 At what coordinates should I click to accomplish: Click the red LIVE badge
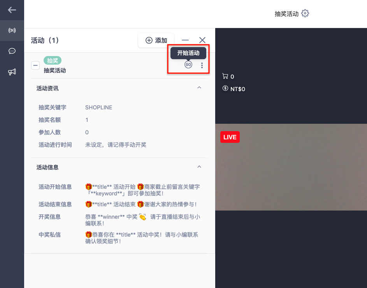point(230,137)
